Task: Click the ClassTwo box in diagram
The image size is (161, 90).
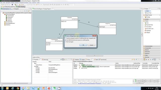Action: click(107, 29)
